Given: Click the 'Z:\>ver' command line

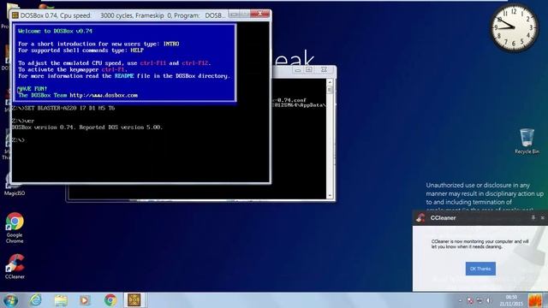Looking at the screenshot, I should (23, 121).
